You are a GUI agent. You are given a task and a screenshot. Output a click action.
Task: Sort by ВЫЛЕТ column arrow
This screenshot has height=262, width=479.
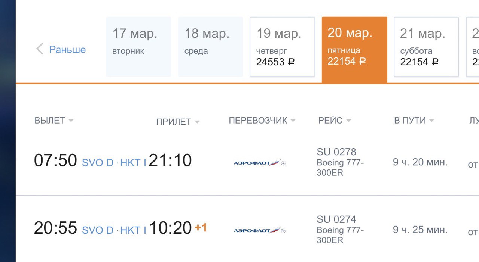click(71, 121)
